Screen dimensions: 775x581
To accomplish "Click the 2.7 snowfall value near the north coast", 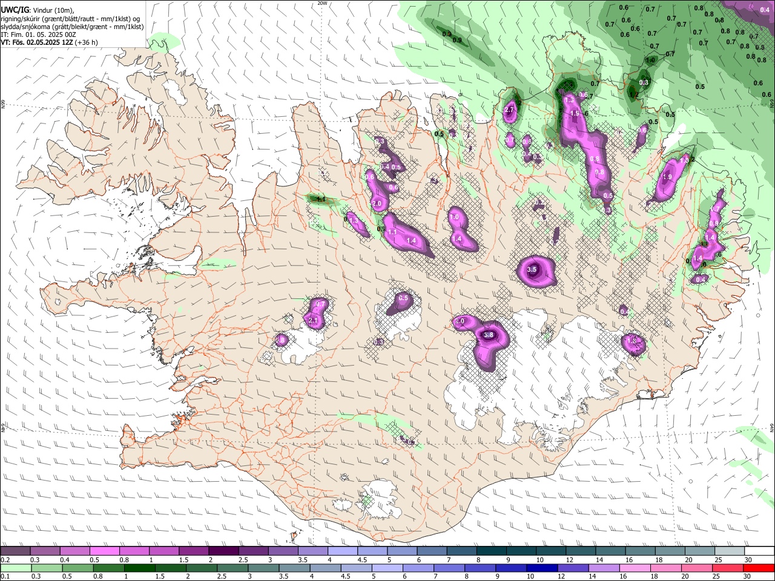I will (x=509, y=110).
